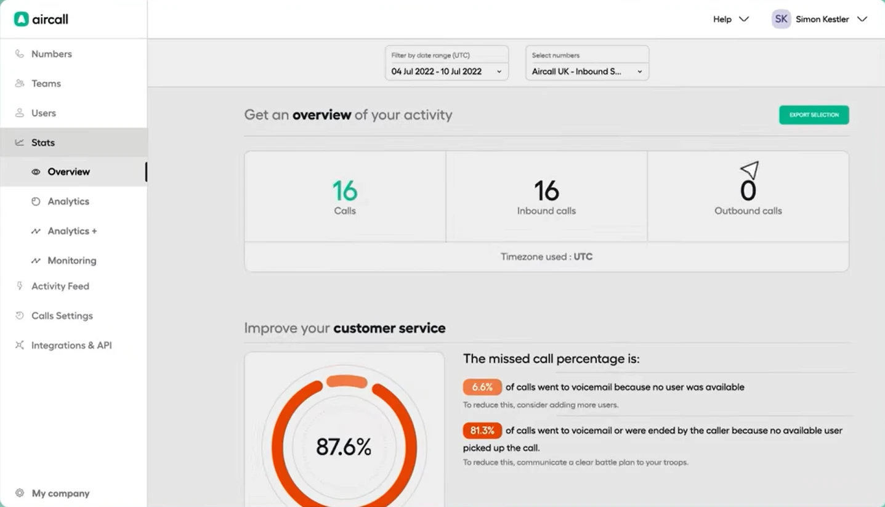Image resolution: width=885 pixels, height=507 pixels.
Task: Expand the Select numbers dropdown
Action: (586, 71)
